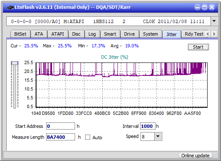
Task: Click the LtnFlash chip icon in title bar
Action: click(x=10, y=7)
